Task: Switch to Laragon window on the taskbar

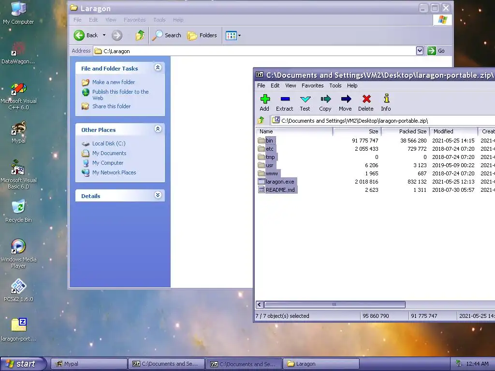Action: (x=321, y=364)
